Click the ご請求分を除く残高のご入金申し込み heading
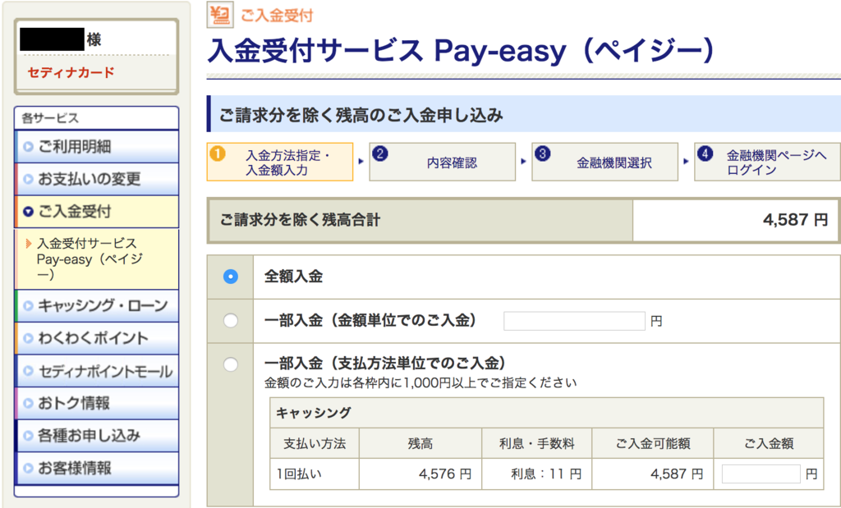Viewport: 841px width, 508px height. coord(361,115)
